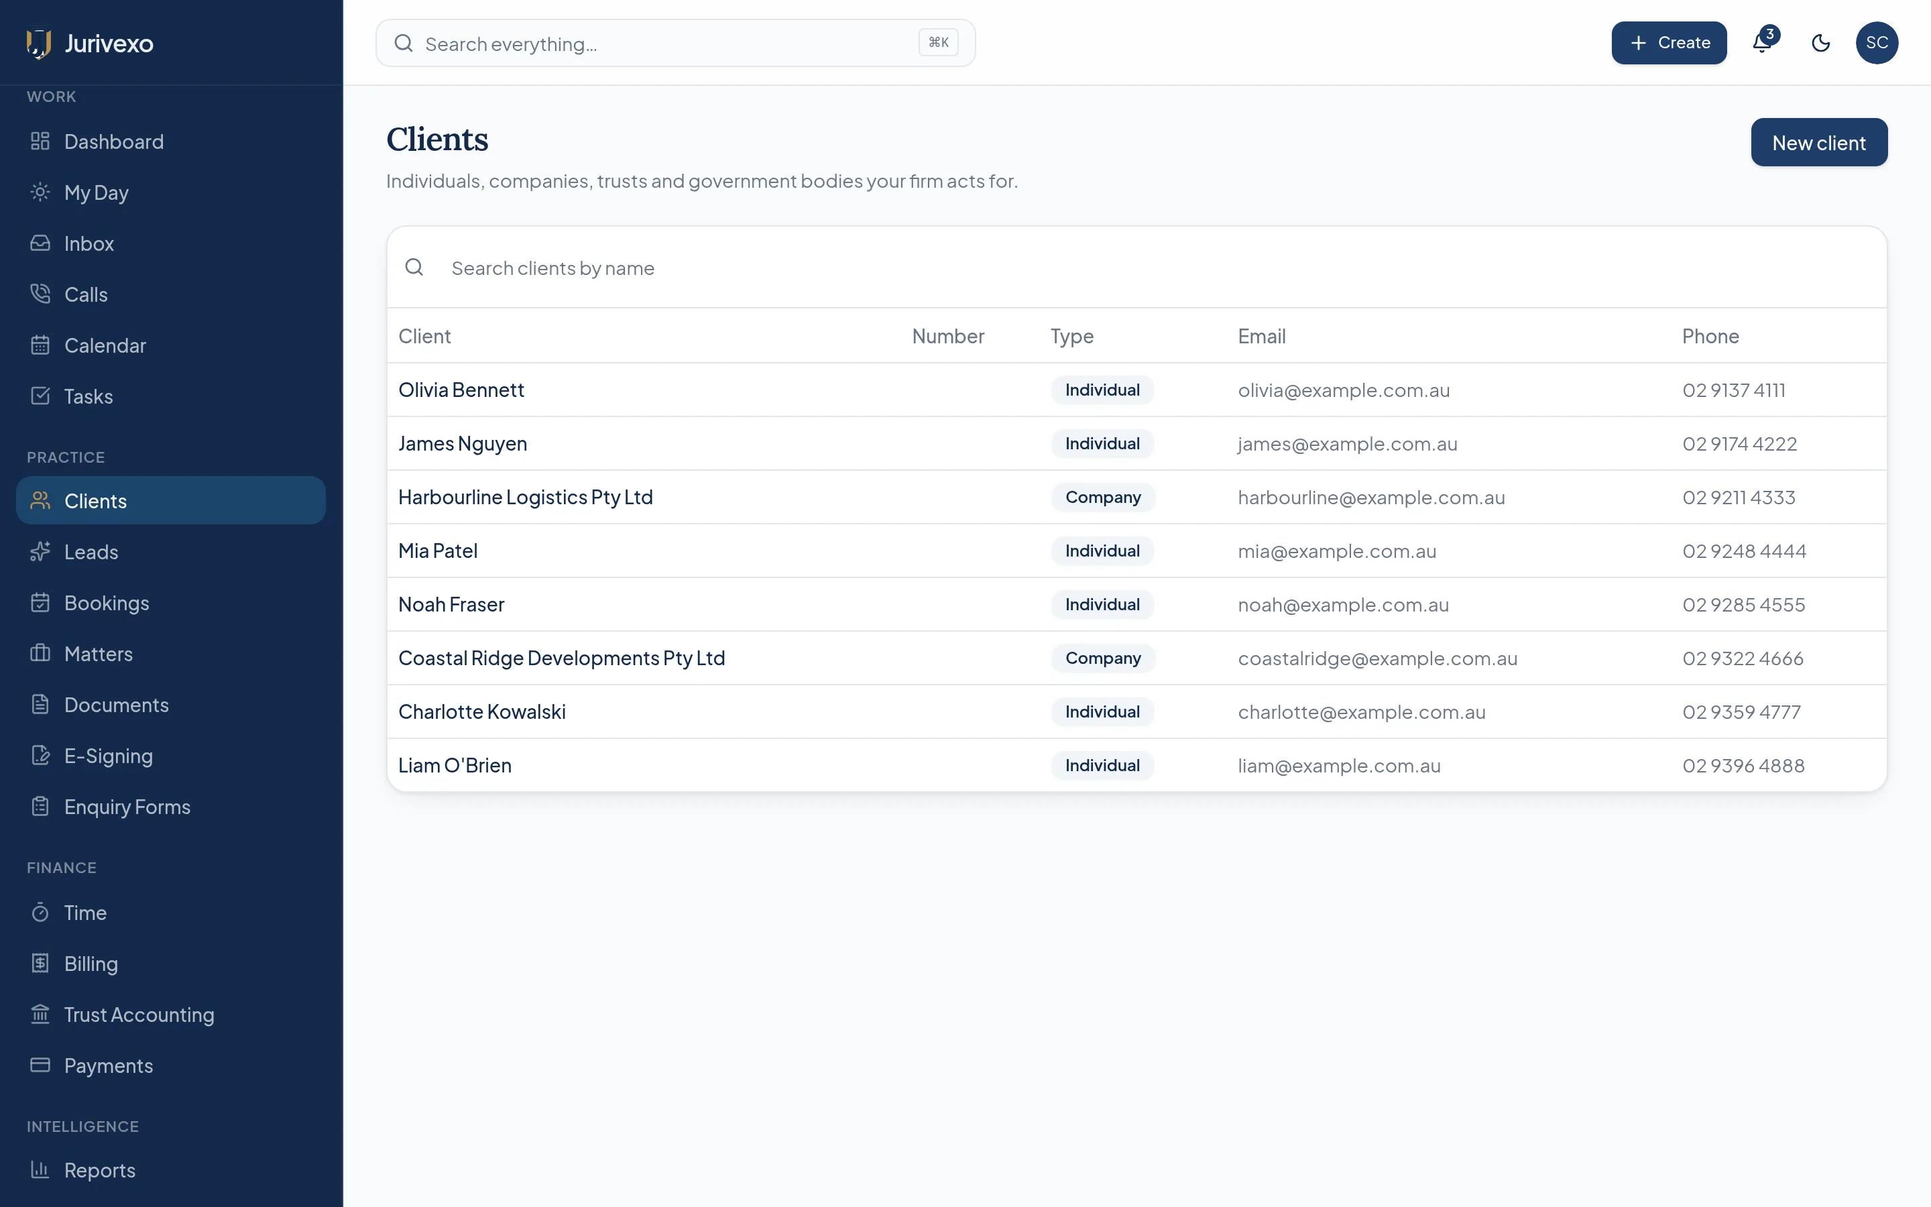
Task: Click the Matters briefcase icon
Action: click(x=40, y=654)
